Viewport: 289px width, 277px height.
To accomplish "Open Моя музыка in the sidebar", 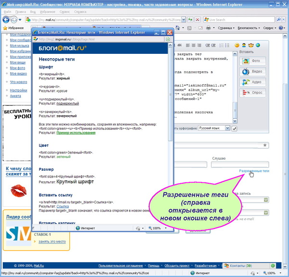I will [19, 46].
